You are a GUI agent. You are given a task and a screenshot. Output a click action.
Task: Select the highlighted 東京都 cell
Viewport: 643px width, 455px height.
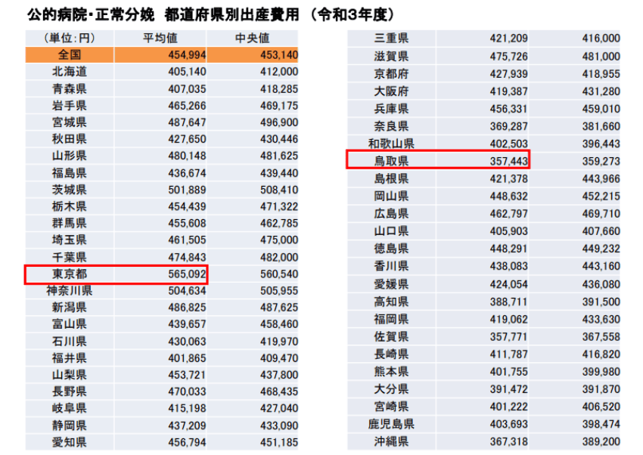[69, 274]
